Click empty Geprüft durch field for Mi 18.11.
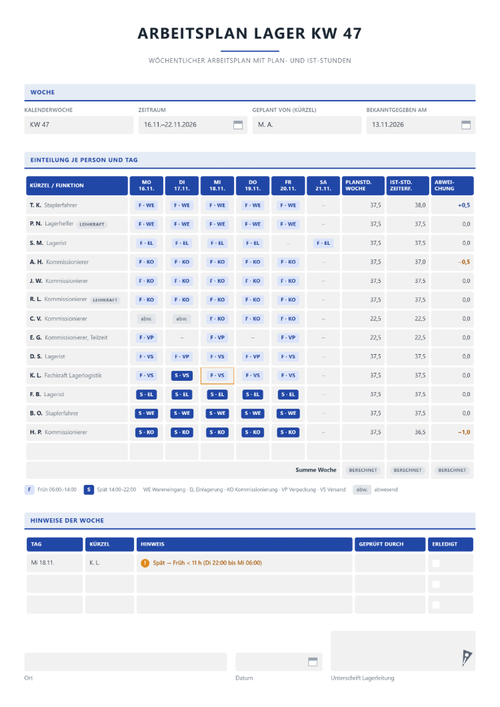 pos(390,563)
